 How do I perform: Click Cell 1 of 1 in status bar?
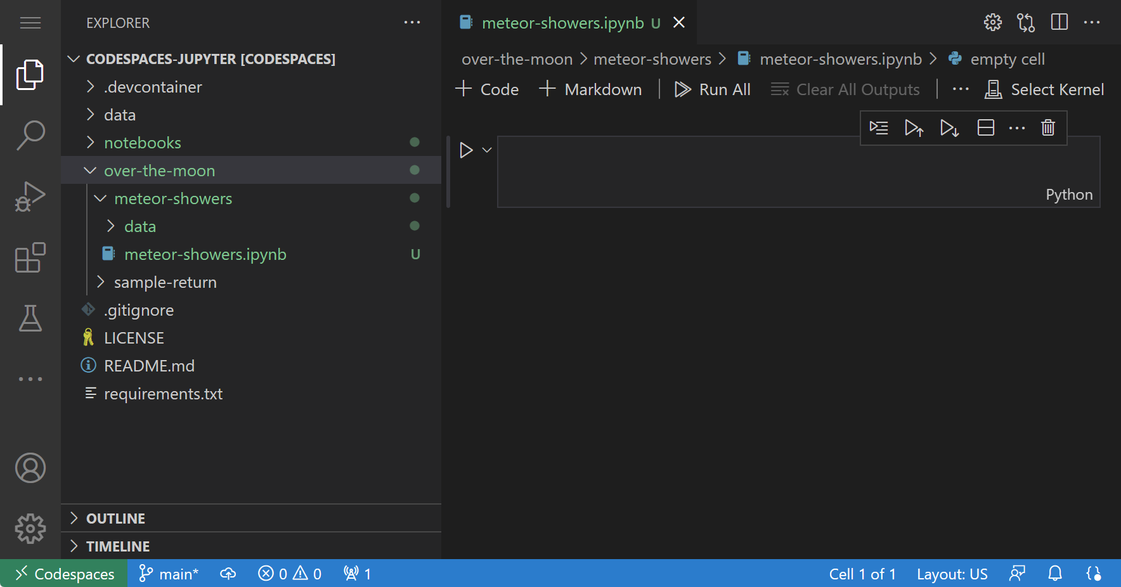click(x=862, y=574)
